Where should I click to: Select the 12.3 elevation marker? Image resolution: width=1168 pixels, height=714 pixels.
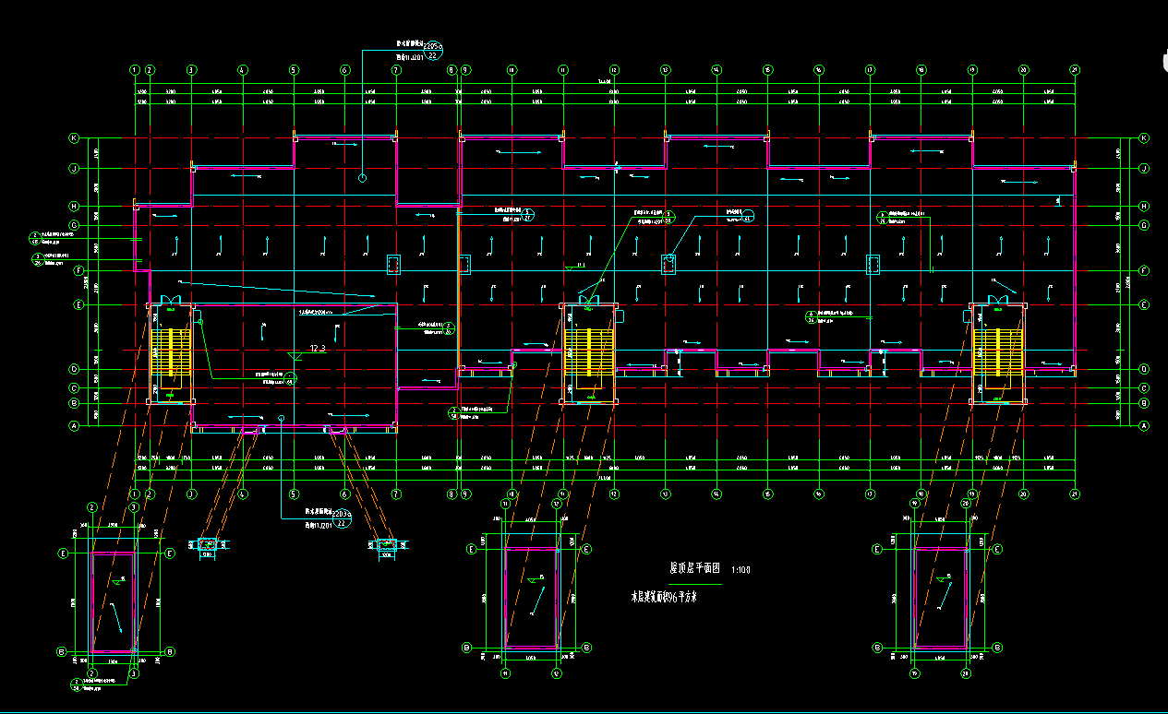click(x=318, y=349)
